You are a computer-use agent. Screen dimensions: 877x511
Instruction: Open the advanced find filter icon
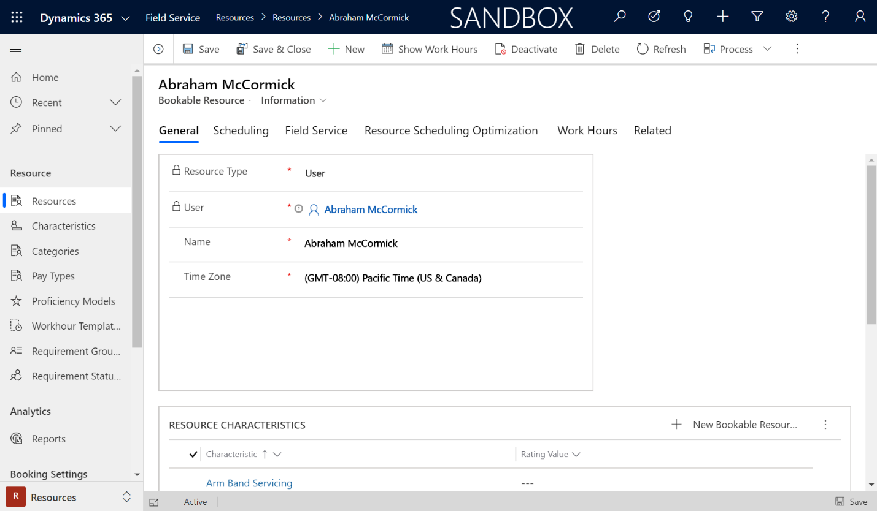coord(757,17)
